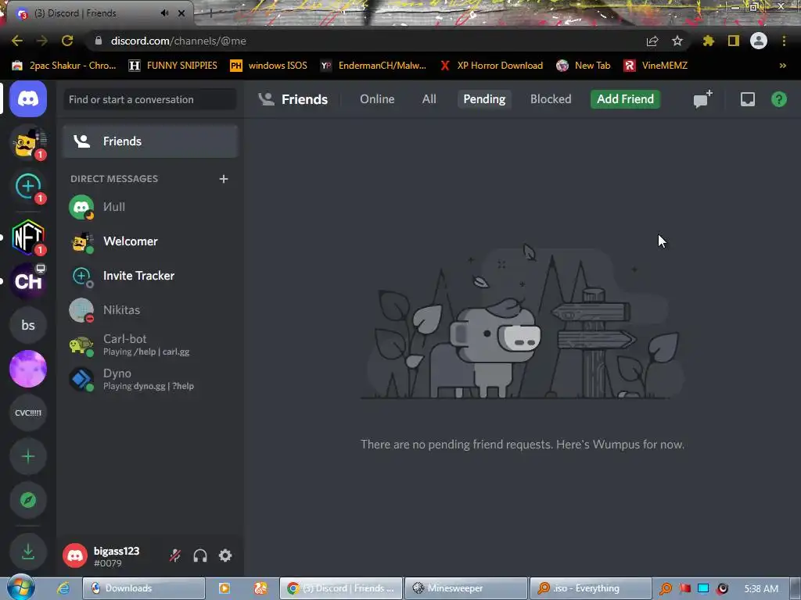The height and width of the screenshot is (600, 801).
Task: Open XP Horror Download bookmark
Action: [x=491, y=66]
